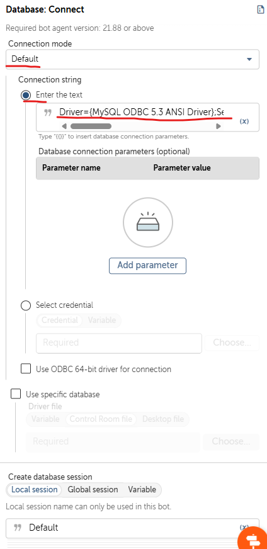Open the Connection mode dropdown
The height and width of the screenshot is (549, 267).
(132, 59)
